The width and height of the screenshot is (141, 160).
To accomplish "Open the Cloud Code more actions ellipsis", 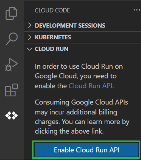I will (137, 10).
